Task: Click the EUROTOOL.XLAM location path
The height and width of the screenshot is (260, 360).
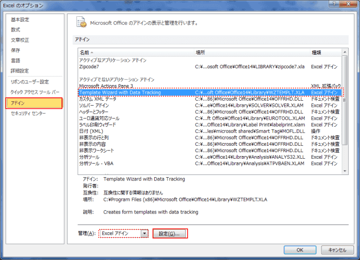Action: (250, 118)
